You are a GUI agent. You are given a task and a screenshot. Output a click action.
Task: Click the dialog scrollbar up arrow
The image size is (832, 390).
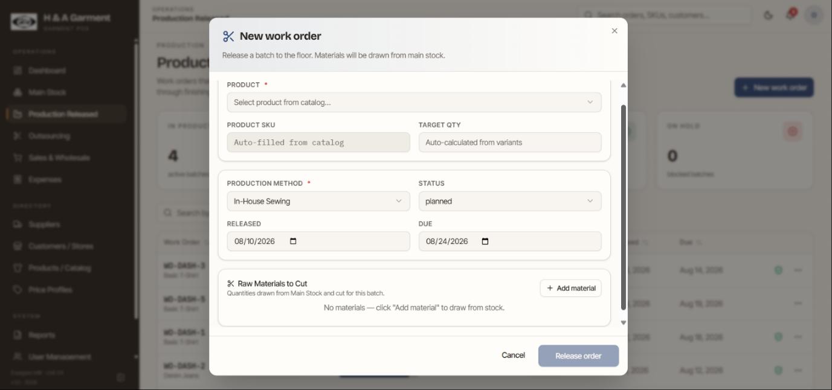[x=624, y=85]
